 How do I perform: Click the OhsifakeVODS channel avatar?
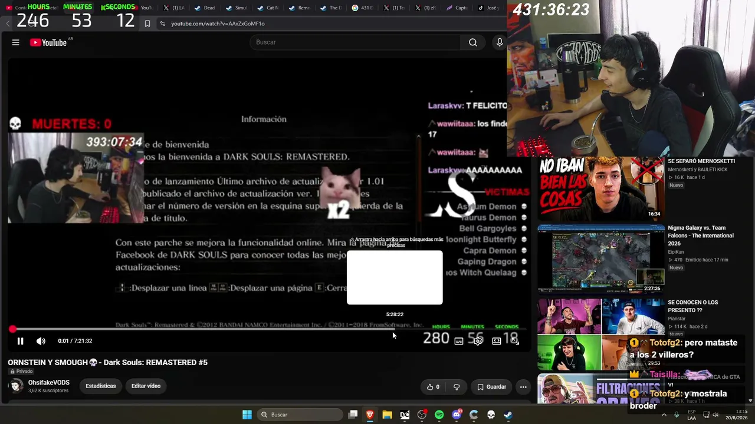17,386
